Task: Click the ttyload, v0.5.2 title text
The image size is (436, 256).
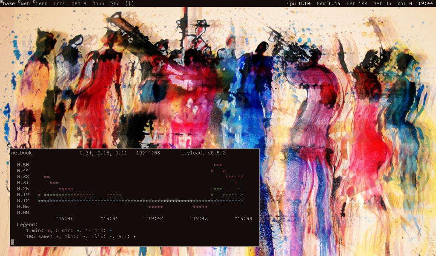Action: coord(203,153)
